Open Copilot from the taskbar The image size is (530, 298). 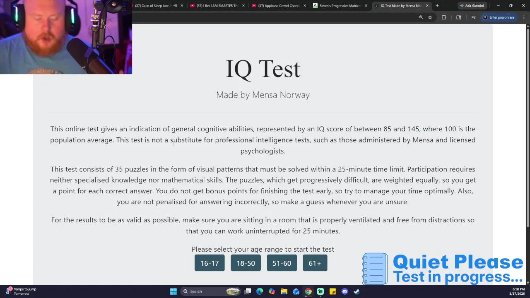tap(272, 291)
